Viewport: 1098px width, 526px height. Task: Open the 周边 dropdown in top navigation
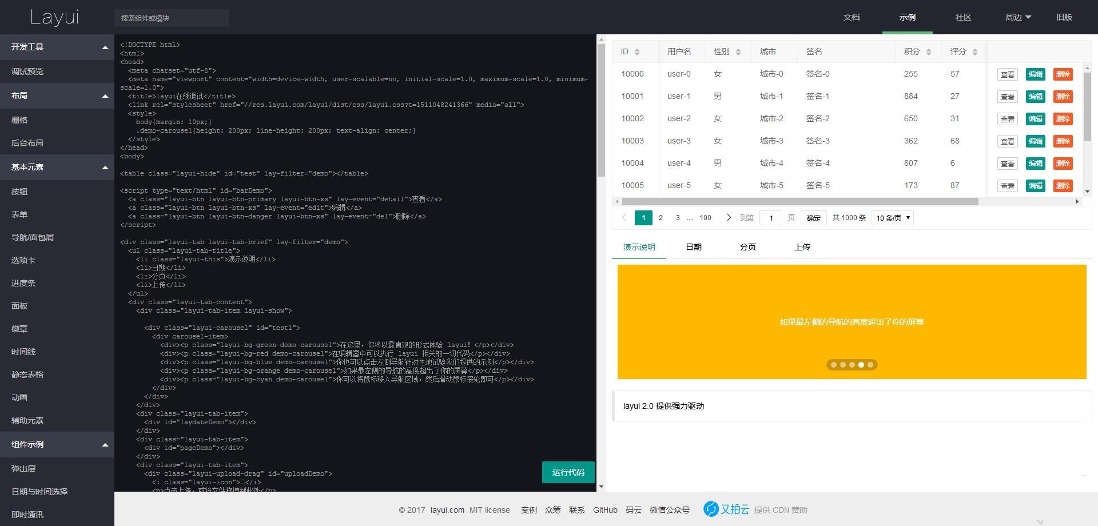click(x=1018, y=17)
